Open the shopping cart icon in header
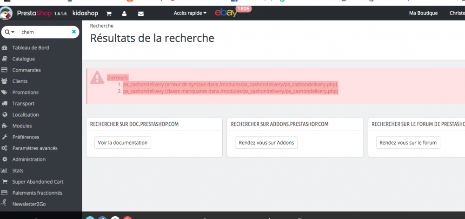Screen dimensions: 465x219 109,13
